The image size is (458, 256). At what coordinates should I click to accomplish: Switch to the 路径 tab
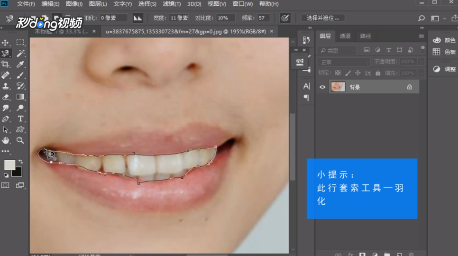click(365, 36)
